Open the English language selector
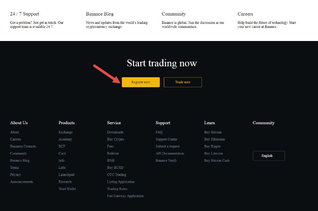Viewport: 318px width, 211px height. coord(269,156)
